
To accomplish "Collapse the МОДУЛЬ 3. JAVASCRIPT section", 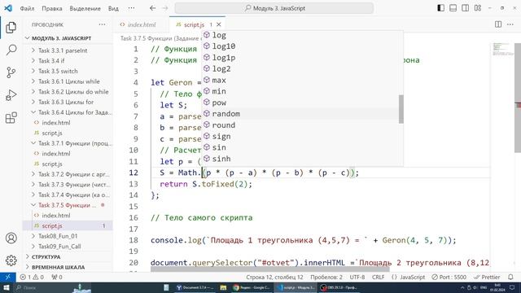I will click(62, 38).
